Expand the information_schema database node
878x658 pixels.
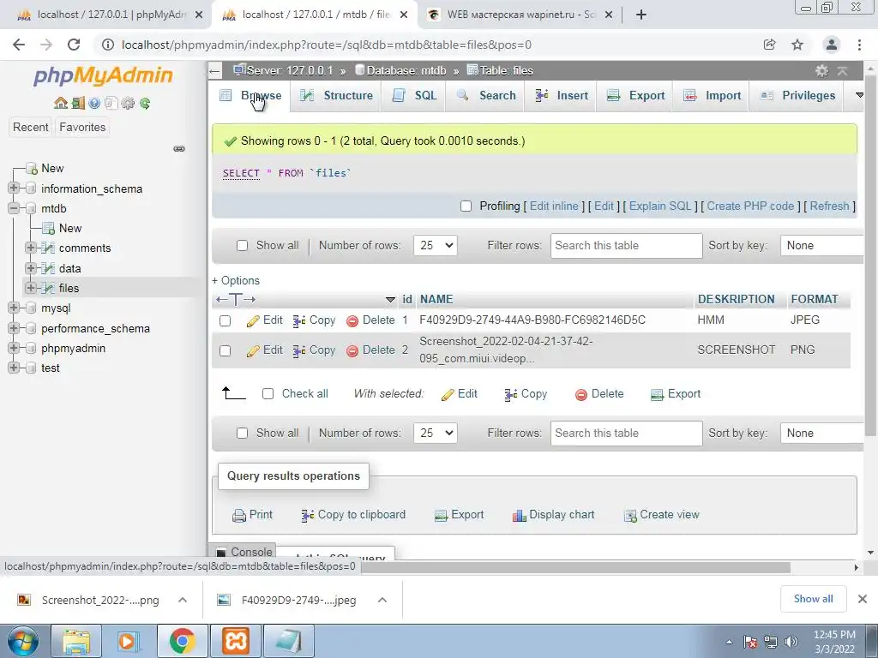click(14, 188)
